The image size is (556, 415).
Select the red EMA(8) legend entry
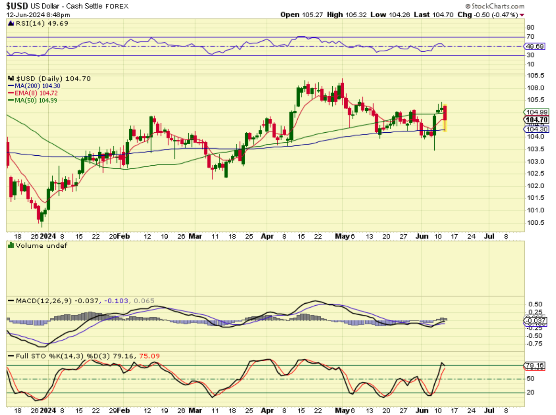33,93
